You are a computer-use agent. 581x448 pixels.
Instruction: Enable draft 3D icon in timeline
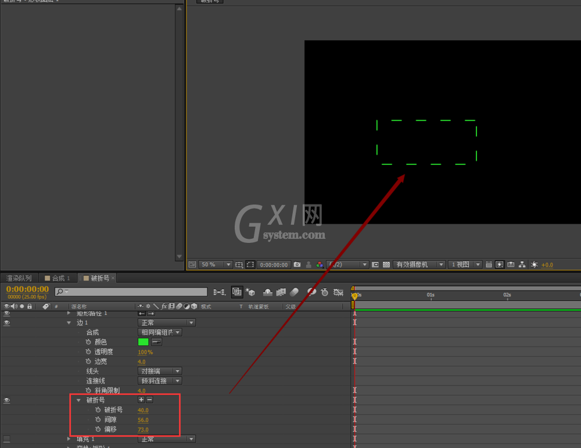(250, 292)
